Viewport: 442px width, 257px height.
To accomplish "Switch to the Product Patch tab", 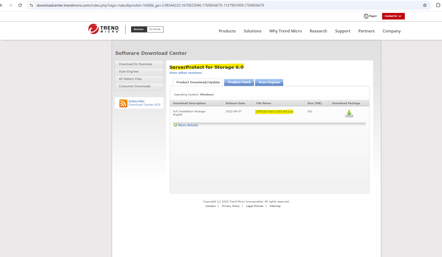I will [x=239, y=82].
